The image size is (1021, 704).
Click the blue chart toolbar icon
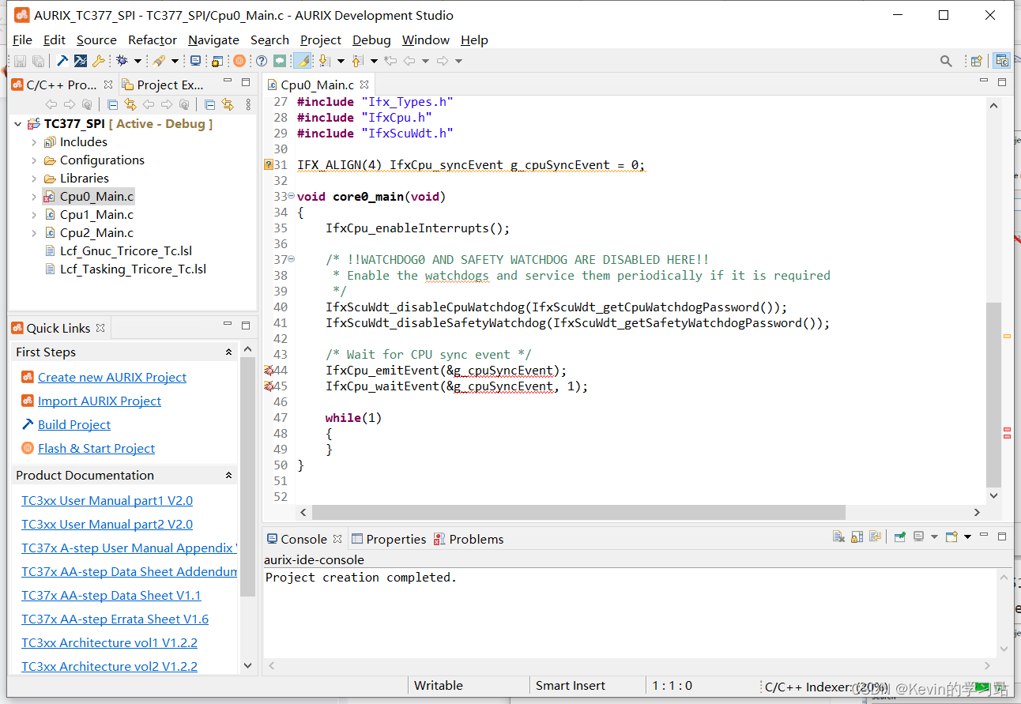[x=81, y=61]
